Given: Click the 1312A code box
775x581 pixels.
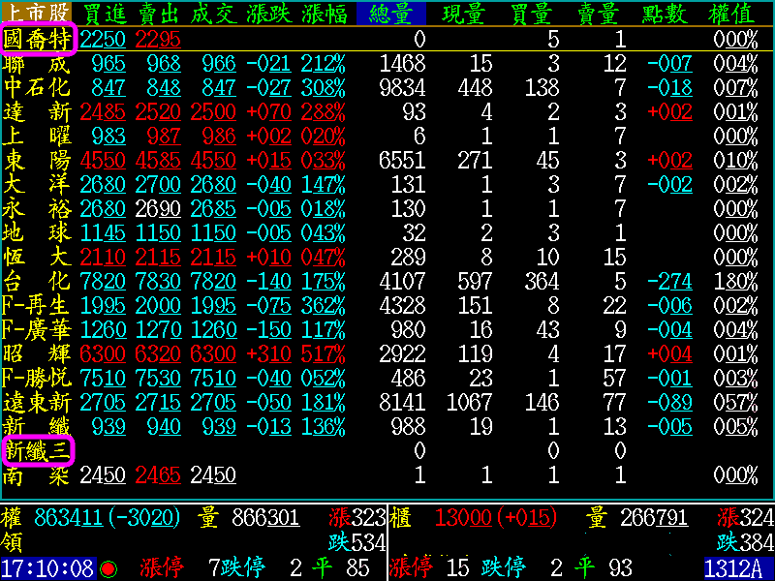Looking at the screenshot, I should 738,568.
